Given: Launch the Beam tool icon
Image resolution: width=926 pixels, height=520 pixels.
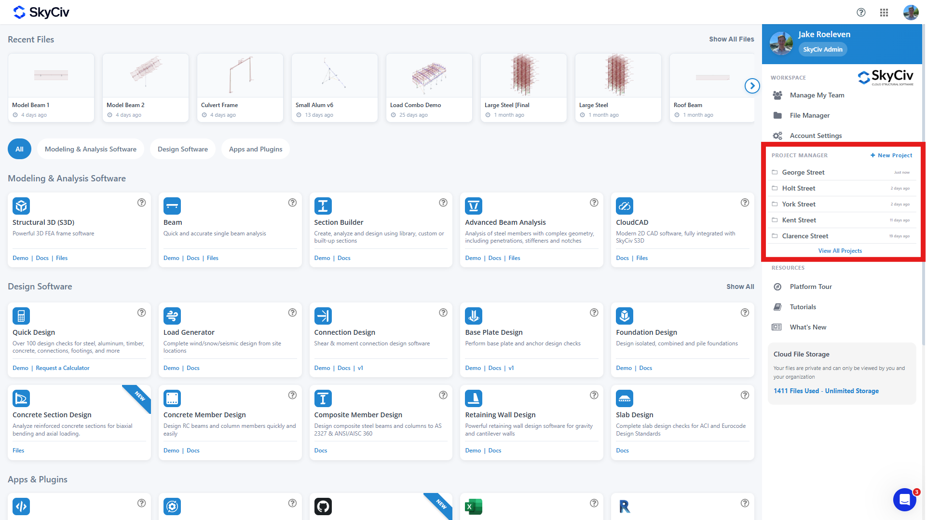Looking at the screenshot, I should pos(172,206).
